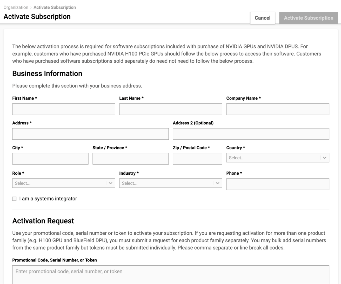Open the Country dropdown
The width and height of the screenshot is (341, 284).
273,158
